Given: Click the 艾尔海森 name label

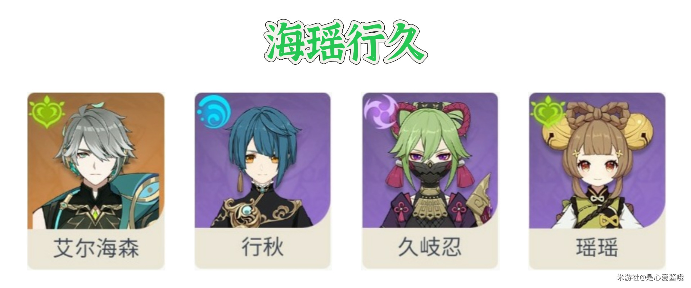Looking at the screenshot, I should point(96,248).
